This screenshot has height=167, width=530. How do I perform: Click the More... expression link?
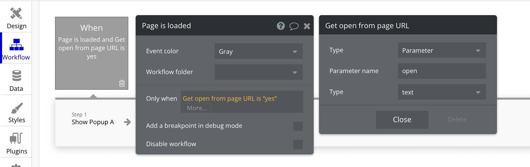(x=197, y=108)
